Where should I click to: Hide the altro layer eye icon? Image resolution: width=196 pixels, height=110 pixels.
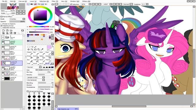3,52
